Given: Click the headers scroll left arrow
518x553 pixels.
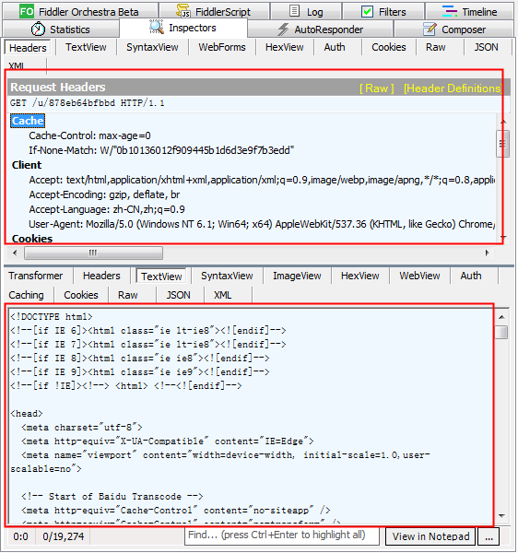Looking at the screenshot, I should (x=15, y=253).
